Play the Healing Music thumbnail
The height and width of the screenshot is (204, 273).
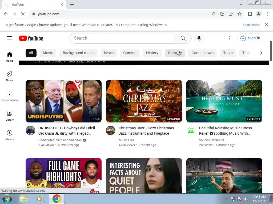[224, 101]
